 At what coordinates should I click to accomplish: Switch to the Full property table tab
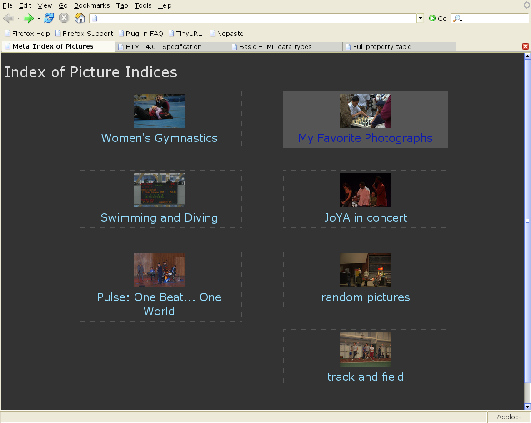382,47
